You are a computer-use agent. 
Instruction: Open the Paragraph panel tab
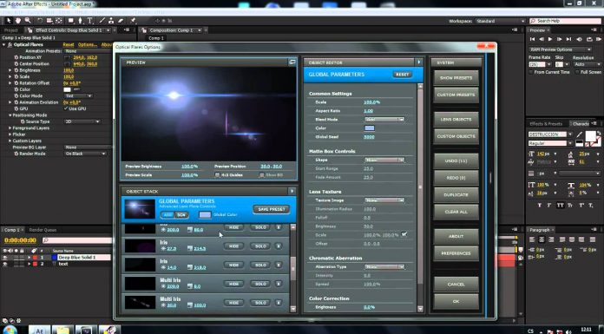539,230
